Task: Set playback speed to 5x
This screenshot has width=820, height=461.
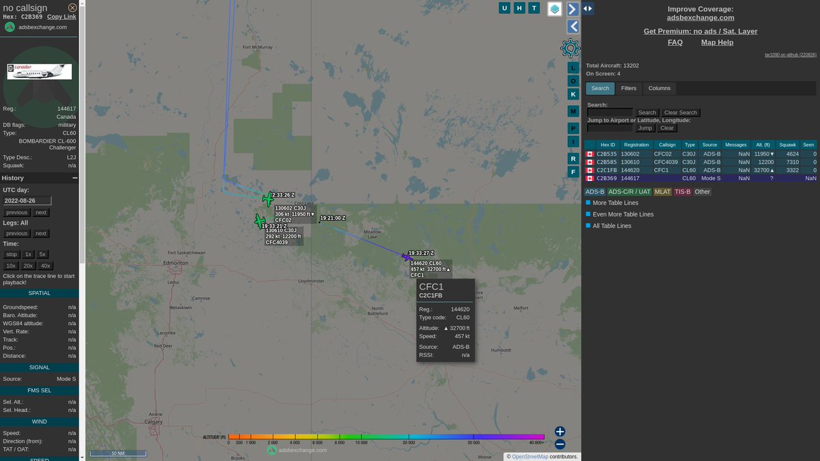Action: pyautogui.click(x=42, y=254)
